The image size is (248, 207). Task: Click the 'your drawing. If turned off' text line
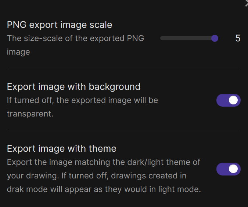coord(97,176)
